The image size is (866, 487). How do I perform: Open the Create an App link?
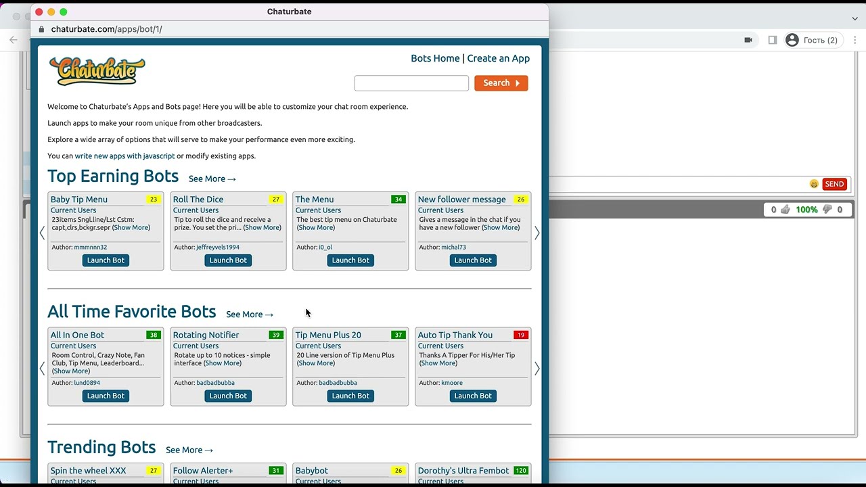[499, 58]
